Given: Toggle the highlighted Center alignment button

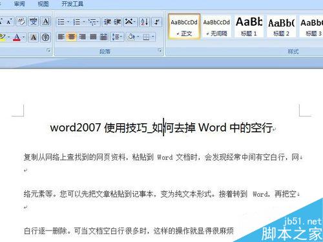Looking at the screenshot, I should coord(72,37).
